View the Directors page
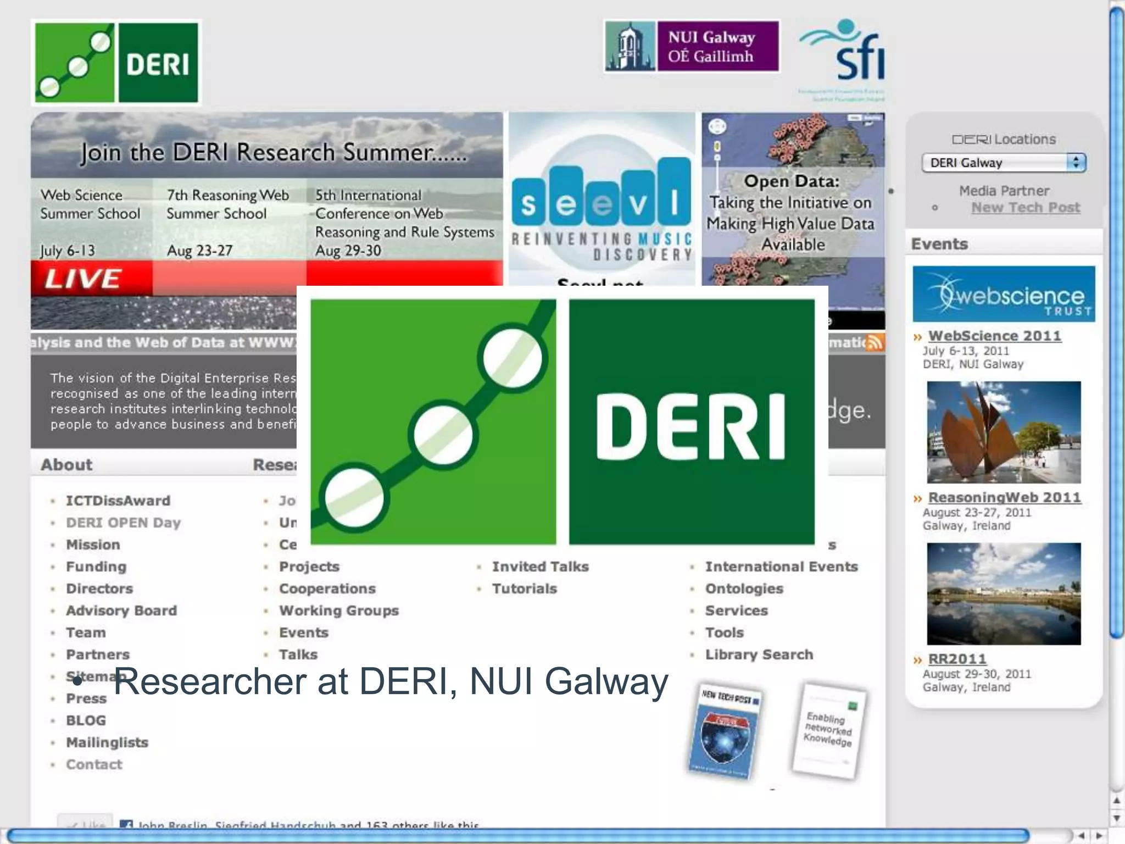The height and width of the screenshot is (844, 1125). [99, 588]
